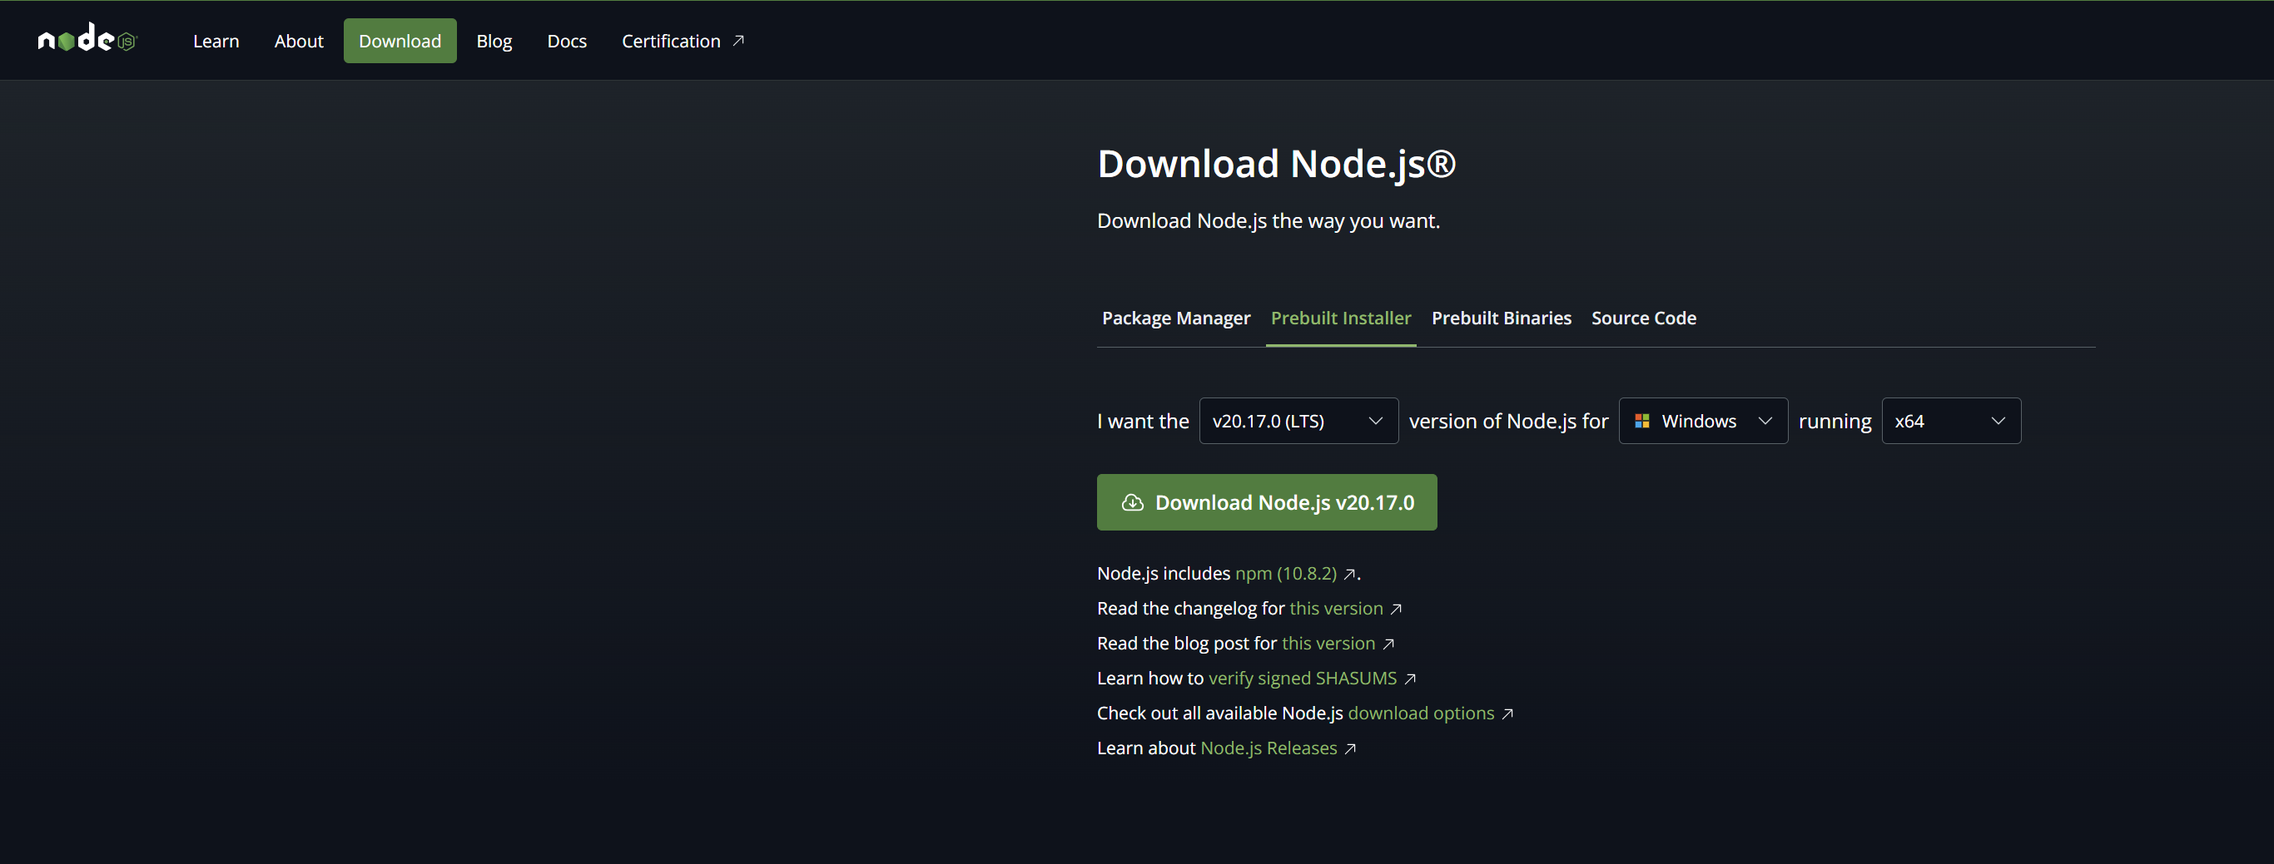
Task: Switch to the Source Code tab
Action: tap(1644, 318)
